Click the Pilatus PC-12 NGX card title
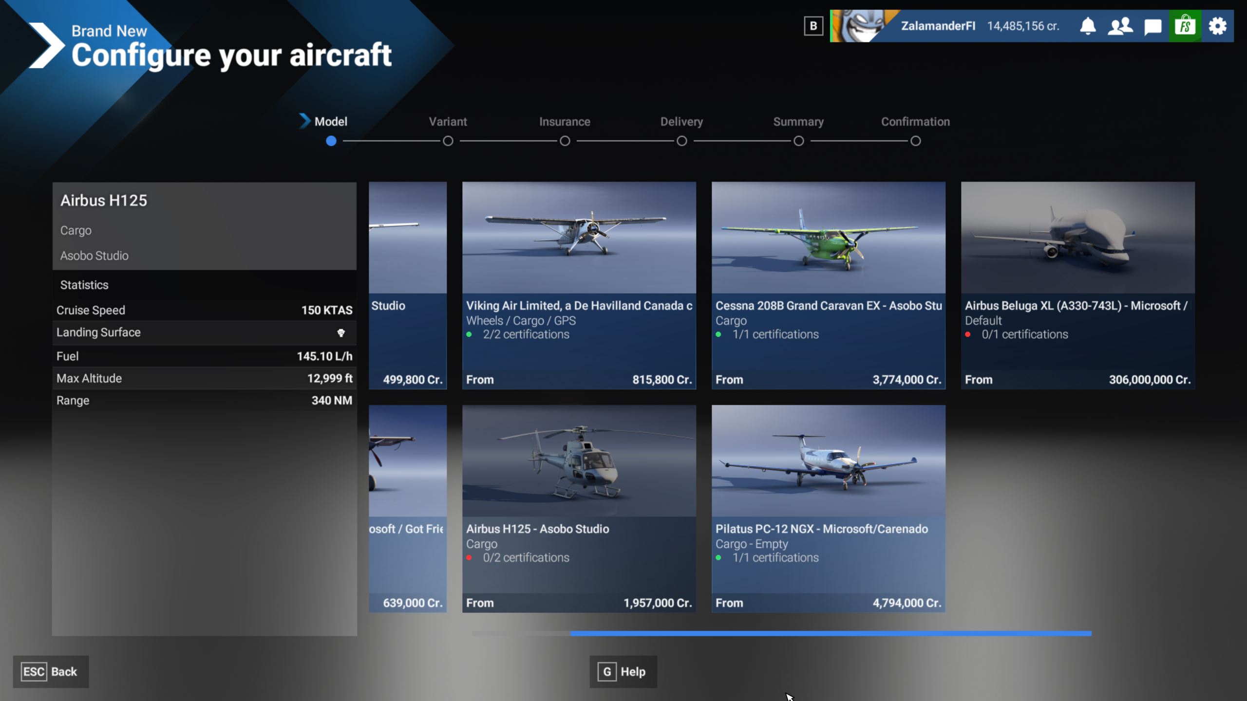This screenshot has width=1247, height=701. coord(822,529)
